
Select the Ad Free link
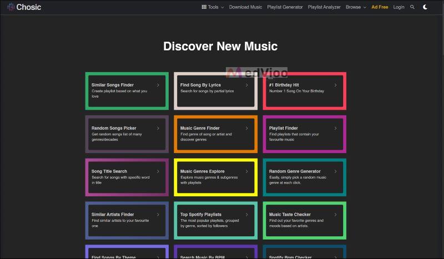point(380,7)
